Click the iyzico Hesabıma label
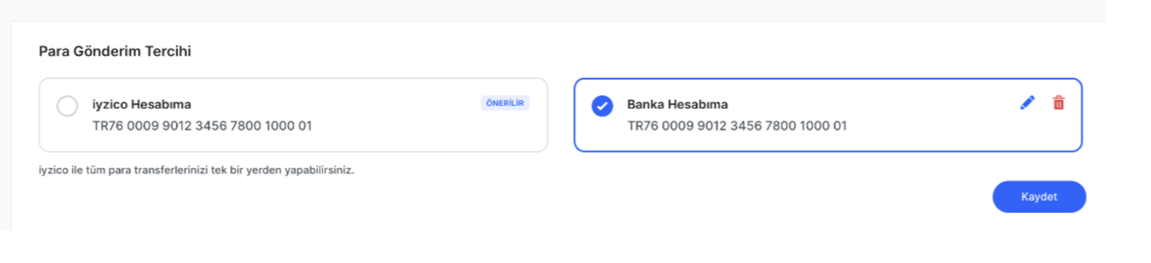This screenshot has height=263, width=1151. coord(142,104)
